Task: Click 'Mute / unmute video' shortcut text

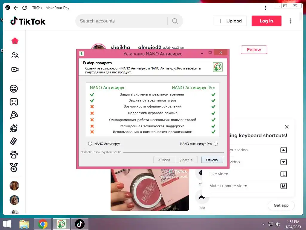Action: 228,186
